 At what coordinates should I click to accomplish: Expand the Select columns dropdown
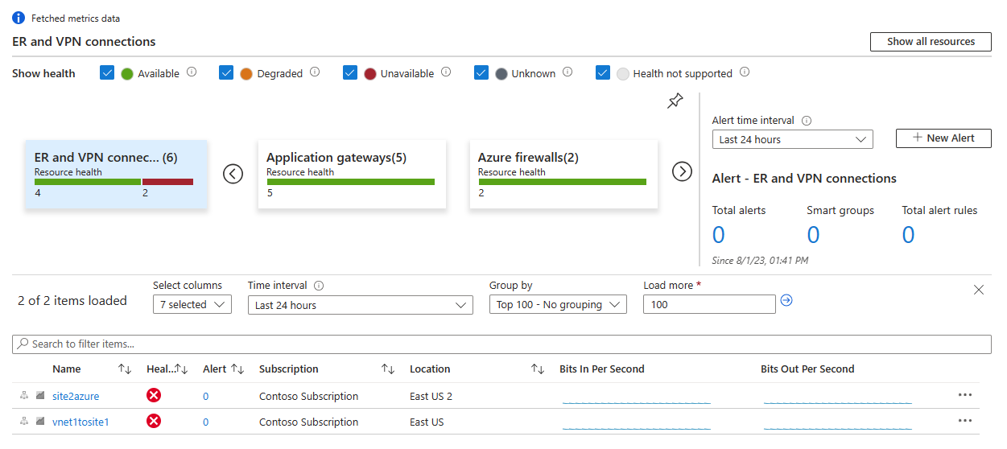pos(192,304)
